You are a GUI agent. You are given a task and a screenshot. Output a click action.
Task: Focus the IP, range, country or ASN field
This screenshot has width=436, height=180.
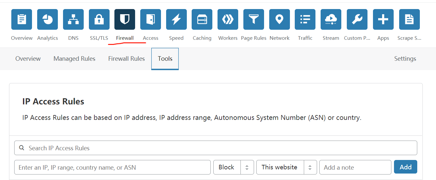[112, 167]
